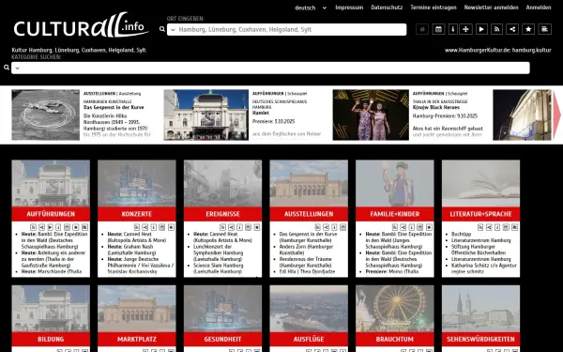Click star icon in Familie+Kinder card

429,227
